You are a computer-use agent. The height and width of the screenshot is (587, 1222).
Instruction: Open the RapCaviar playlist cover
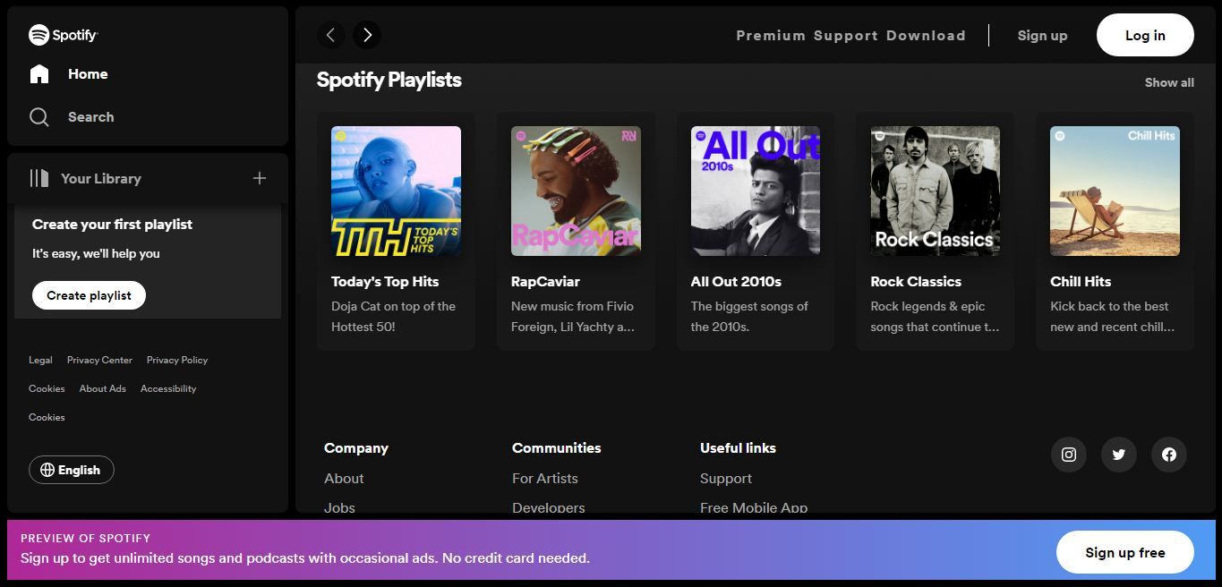click(576, 191)
